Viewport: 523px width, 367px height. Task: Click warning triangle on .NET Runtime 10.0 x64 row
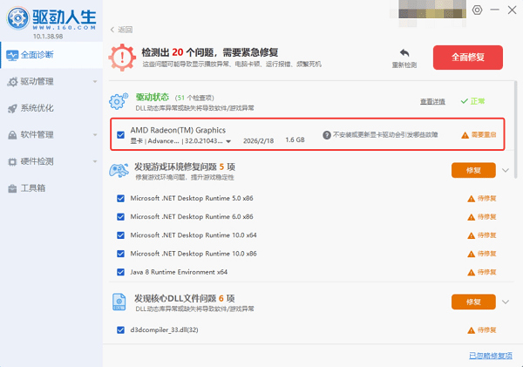[471, 236]
